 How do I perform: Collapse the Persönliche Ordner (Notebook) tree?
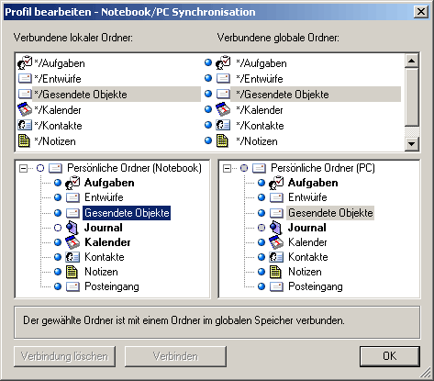tap(23, 168)
